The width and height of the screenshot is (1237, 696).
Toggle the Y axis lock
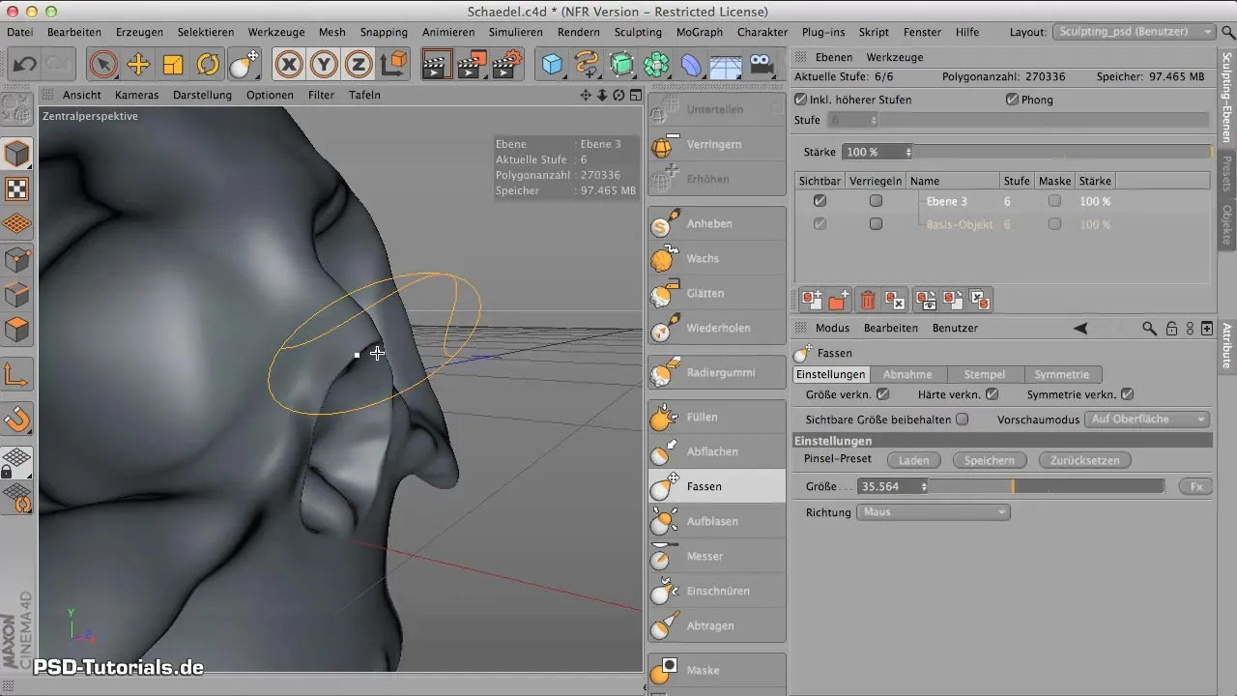pos(324,66)
